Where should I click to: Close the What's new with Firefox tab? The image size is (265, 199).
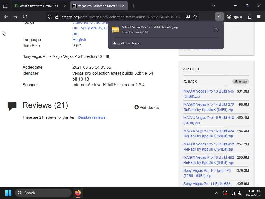(x=65, y=6)
